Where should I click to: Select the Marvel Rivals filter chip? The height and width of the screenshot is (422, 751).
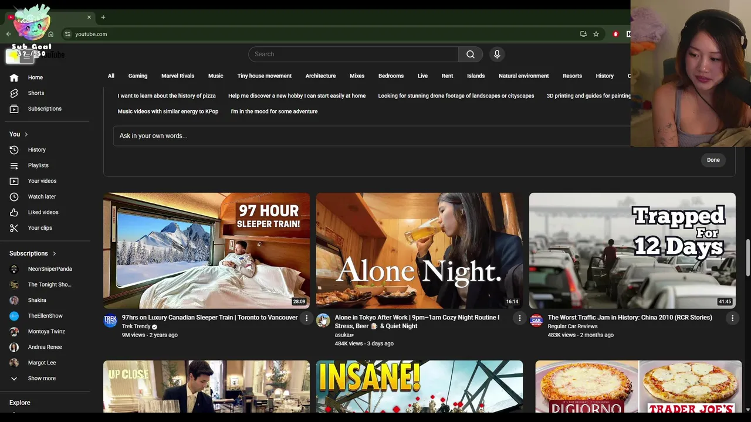pyautogui.click(x=178, y=76)
